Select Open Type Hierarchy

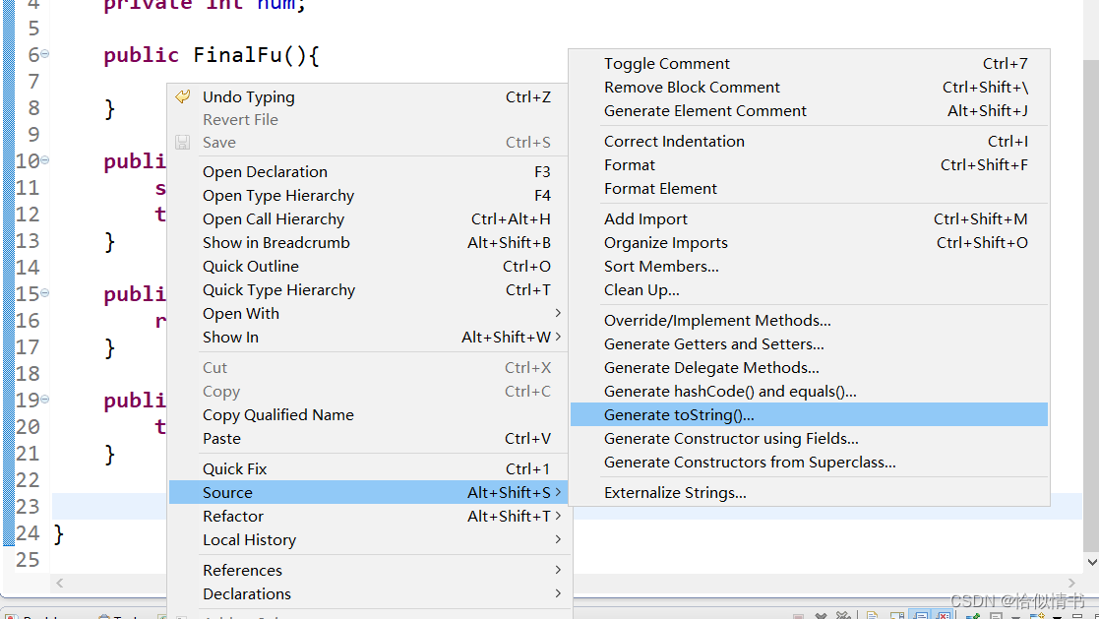click(x=278, y=196)
